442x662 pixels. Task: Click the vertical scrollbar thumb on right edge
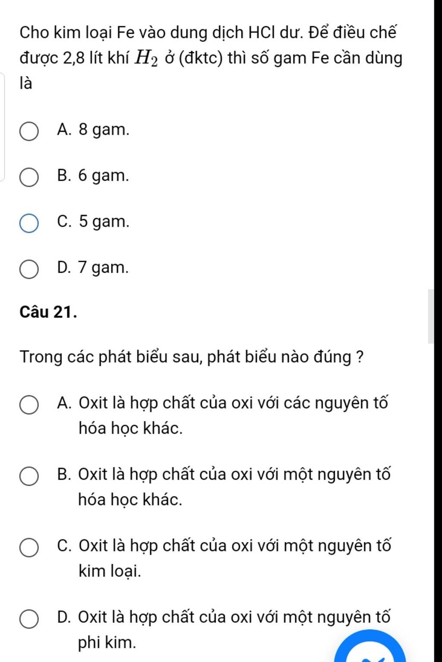pos(430,316)
